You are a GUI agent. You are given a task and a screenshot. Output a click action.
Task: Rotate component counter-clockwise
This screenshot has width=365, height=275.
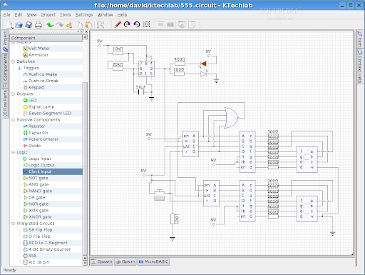click(137, 24)
